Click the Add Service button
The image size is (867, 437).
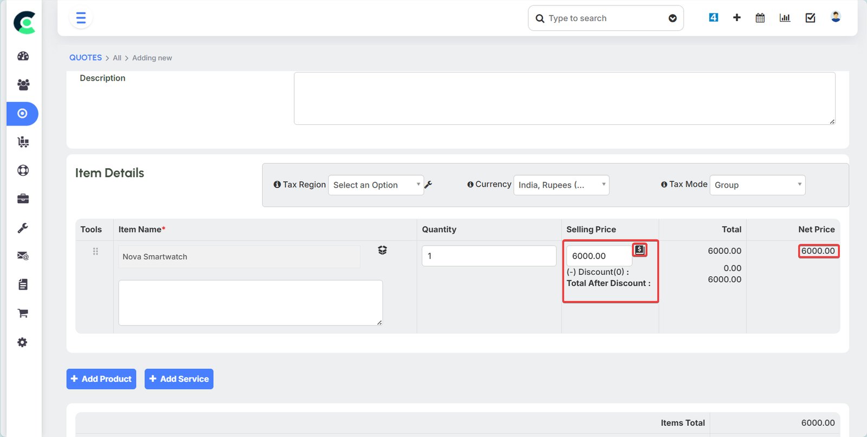pos(179,379)
